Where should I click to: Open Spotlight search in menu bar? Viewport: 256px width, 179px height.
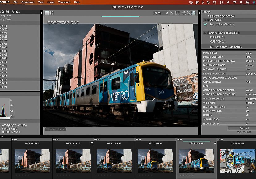click(241, 2)
